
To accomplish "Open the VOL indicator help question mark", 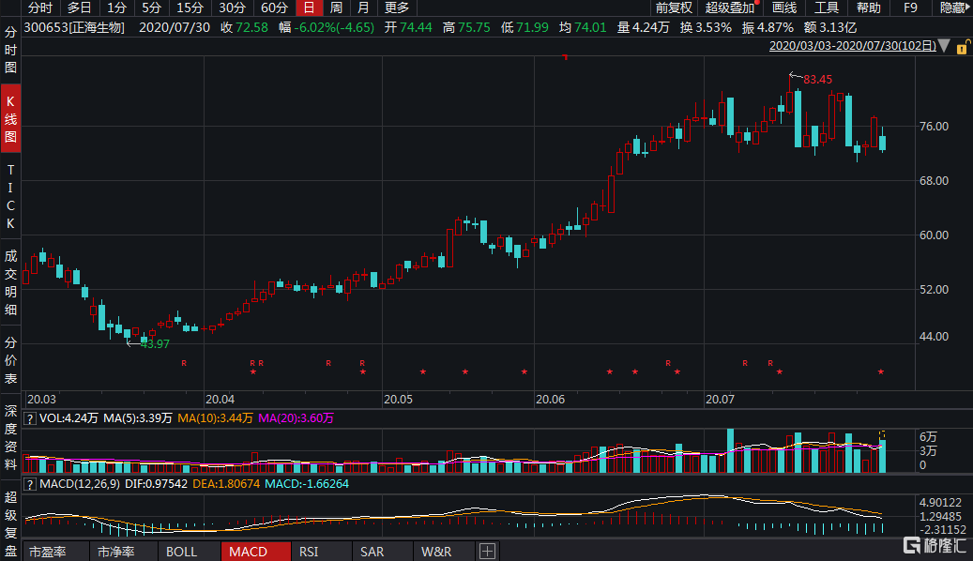I will (29, 419).
